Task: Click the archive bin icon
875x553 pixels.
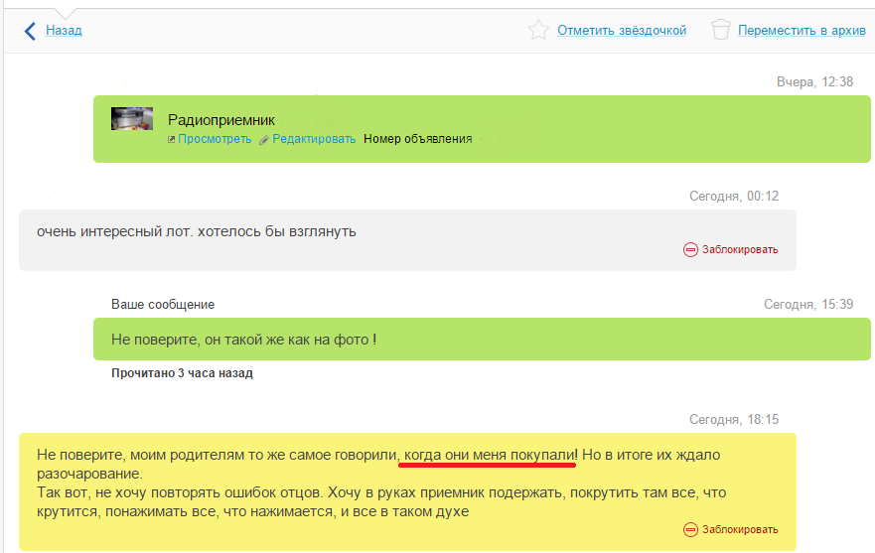Action: [x=721, y=30]
